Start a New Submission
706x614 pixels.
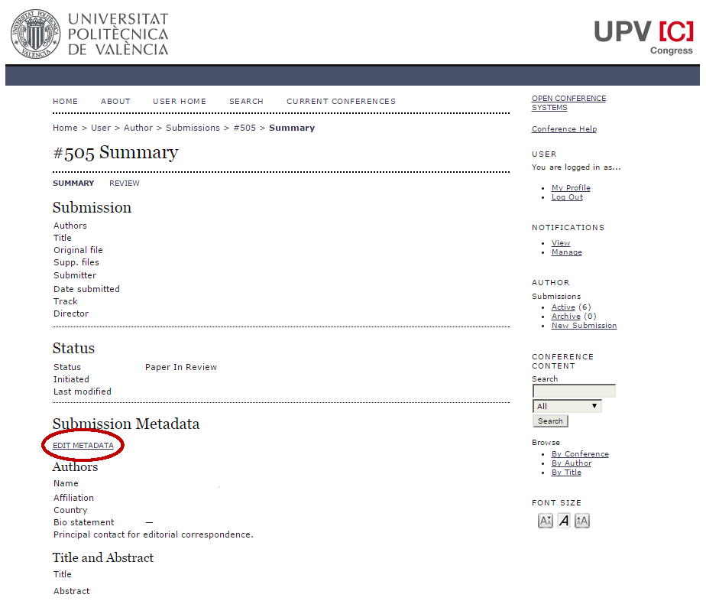point(584,325)
